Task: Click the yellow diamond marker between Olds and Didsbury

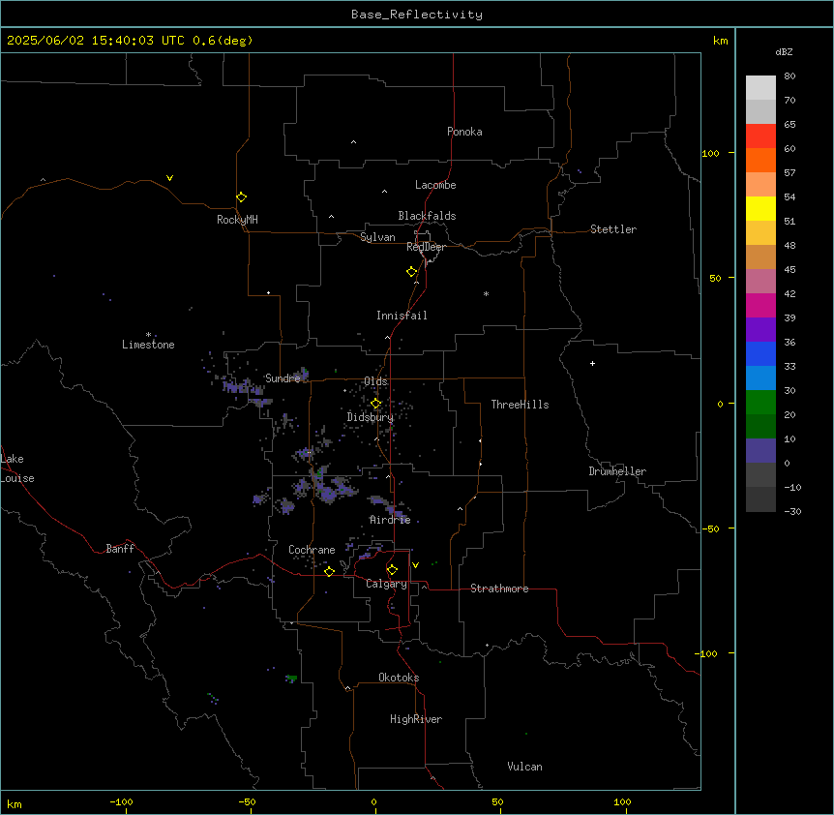Action: 375,404
